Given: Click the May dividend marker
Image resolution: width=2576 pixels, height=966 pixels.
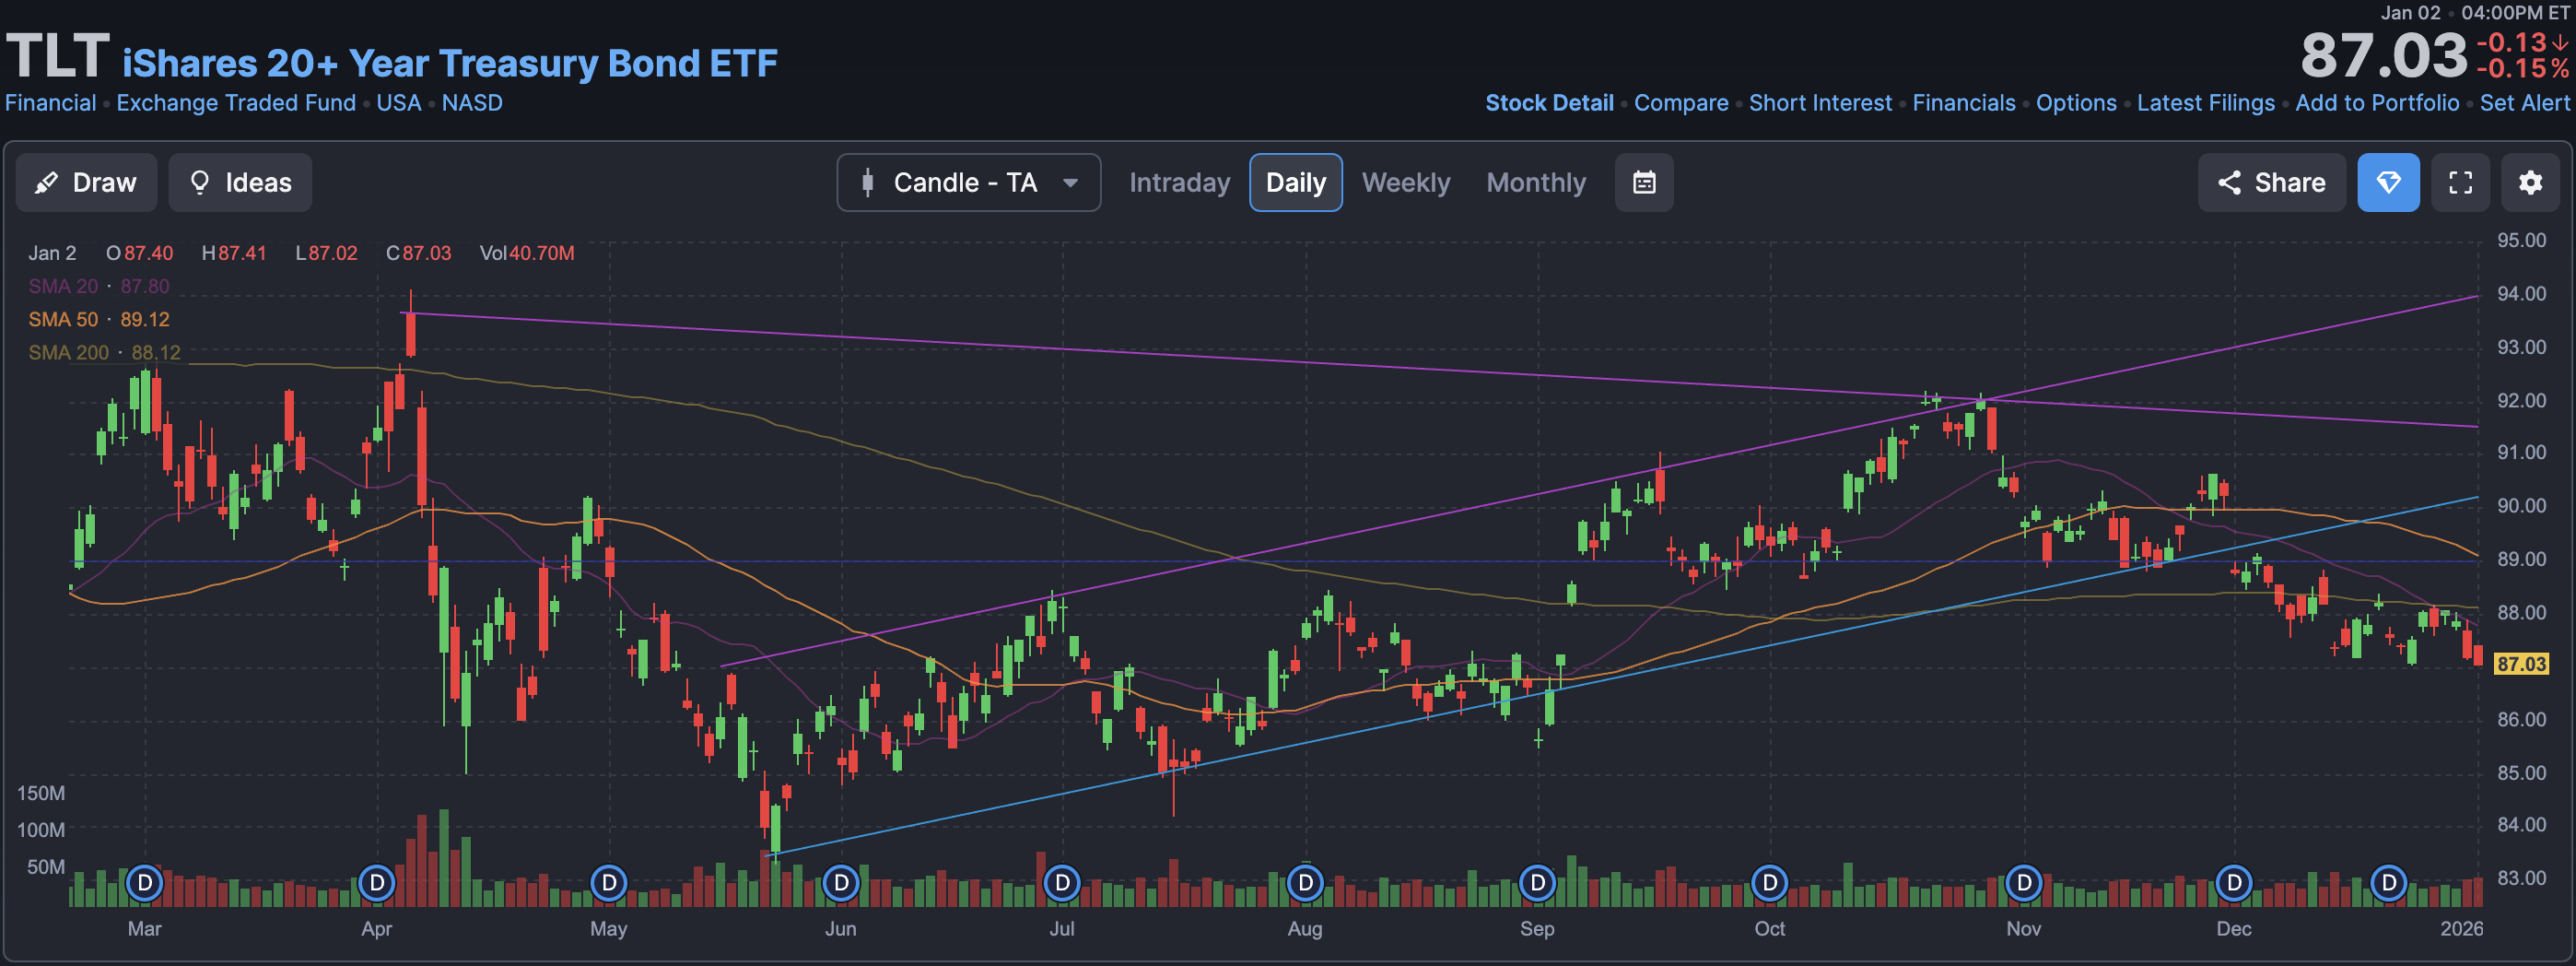Looking at the screenshot, I should (609, 883).
